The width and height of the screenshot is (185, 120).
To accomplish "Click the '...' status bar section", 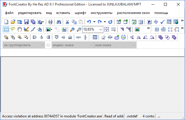I will [159, 116].
